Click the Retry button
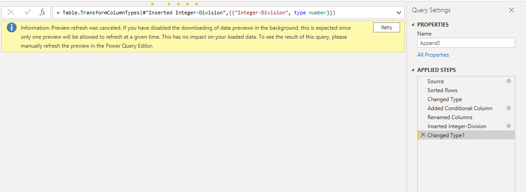The height and width of the screenshot is (192, 526). [387, 27]
